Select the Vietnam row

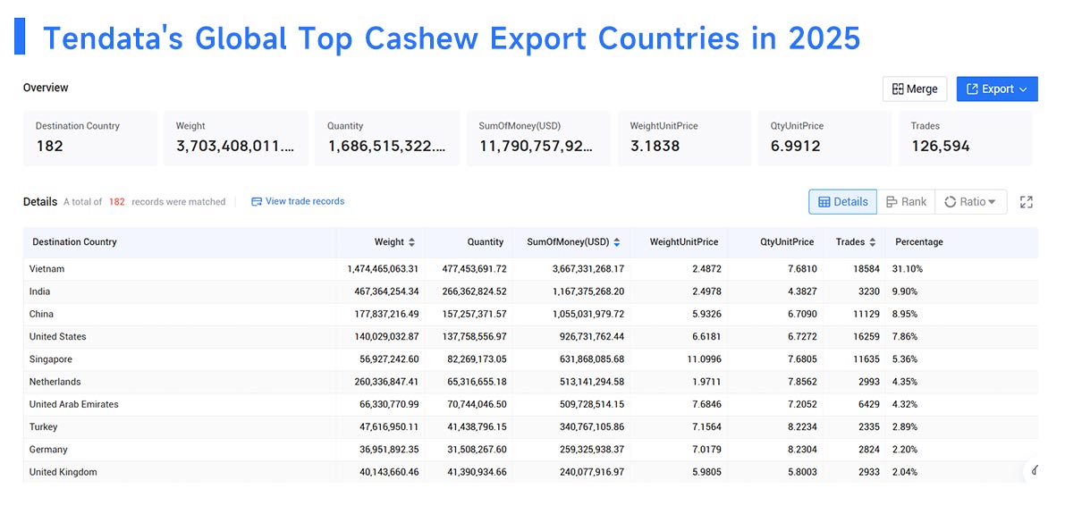(x=530, y=269)
